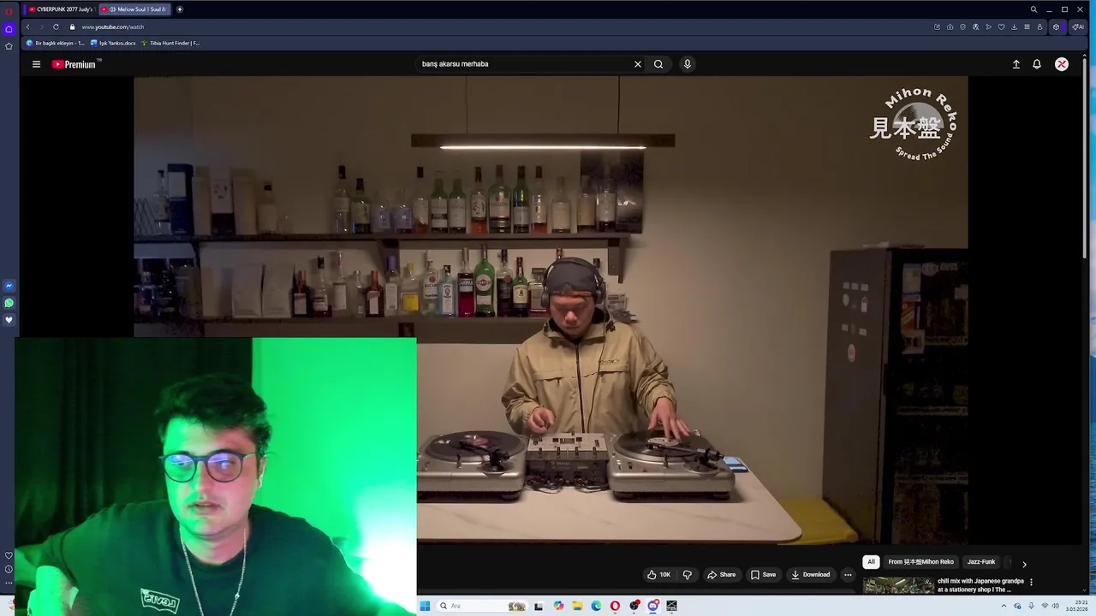Open Opera sidebar bookmarks star icon
The image size is (1096, 616).
9,46
